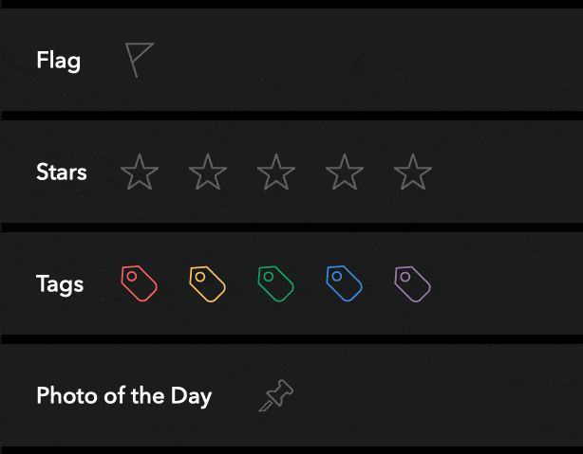This screenshot has height=454, width=583.
Task: Apply the red color tag
Action: pyautogui.click(x=139, y=283)
